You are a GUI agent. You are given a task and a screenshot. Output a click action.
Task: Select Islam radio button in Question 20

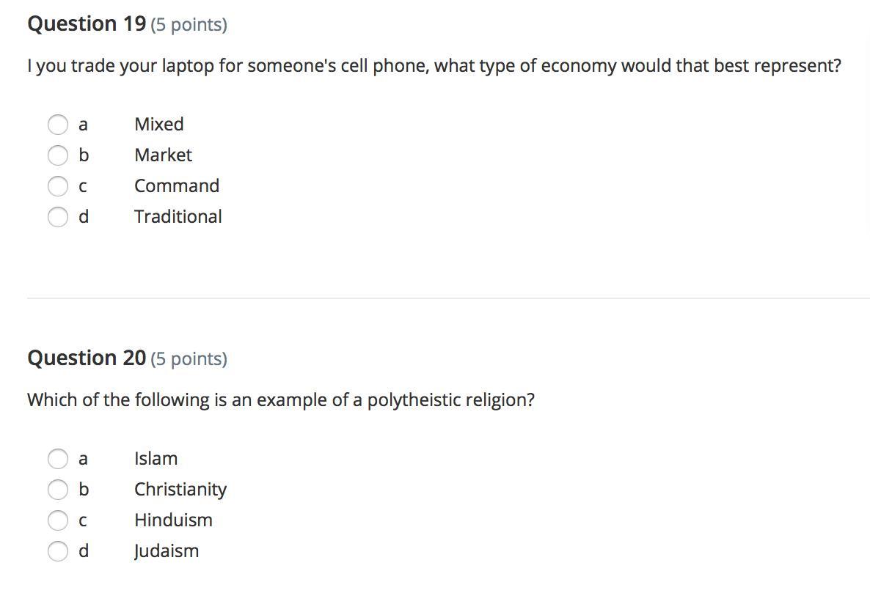(58, 459)
